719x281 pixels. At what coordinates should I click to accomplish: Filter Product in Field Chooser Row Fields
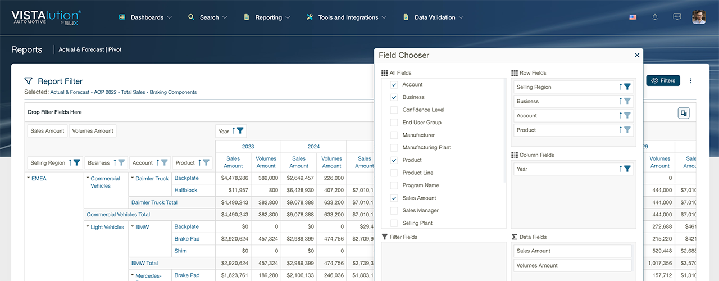627,130
